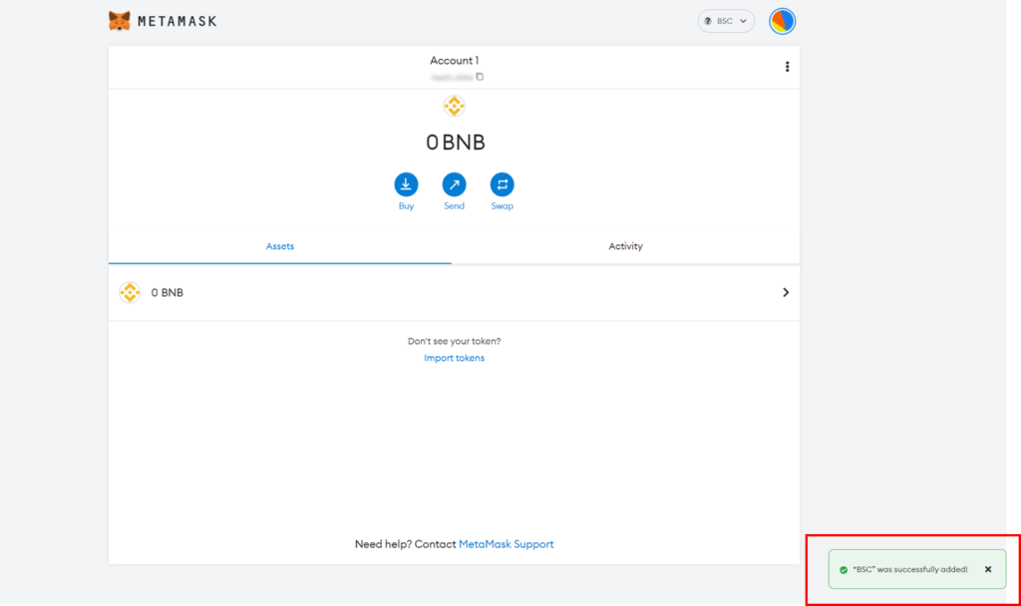Click the Buy label under the icon
This screenshot has width=1021, height=606.
(406, 206)
